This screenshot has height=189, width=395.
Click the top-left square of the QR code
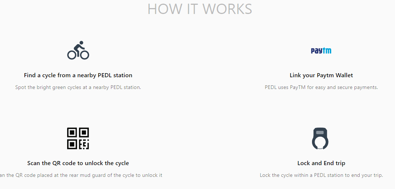pyautogui.click(x=72, y=132)
